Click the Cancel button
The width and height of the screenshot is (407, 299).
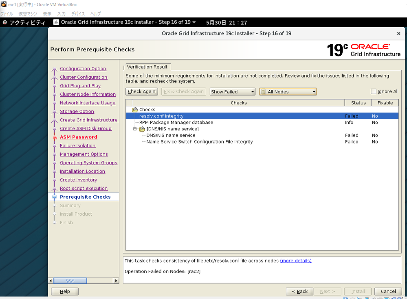388,292
